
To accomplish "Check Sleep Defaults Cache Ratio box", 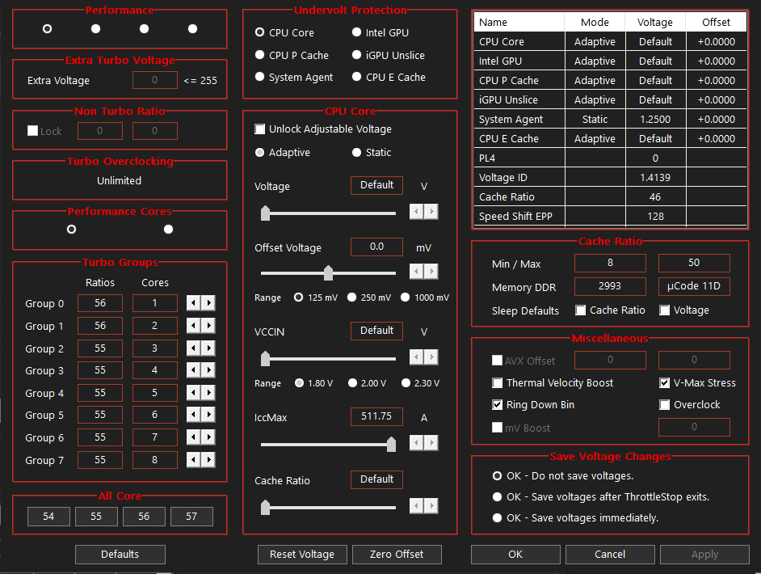I will [581, 310].
